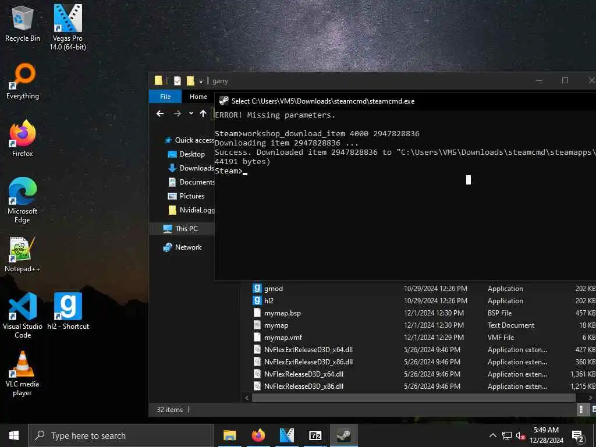Open the clock showing 5:49 AM
Viewport: 596px width, 447px height.
546,435
